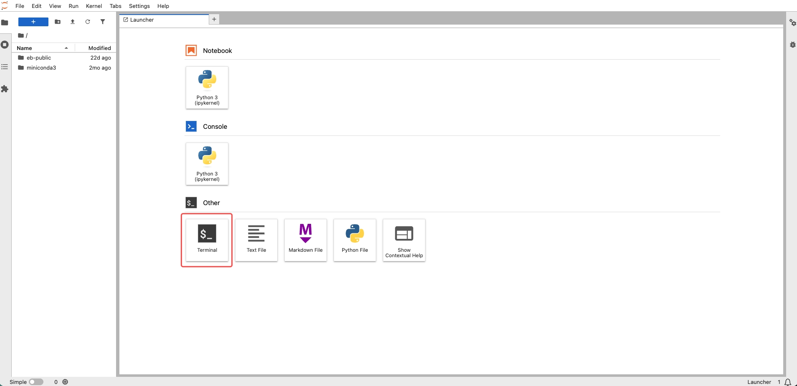Open the Terminal launcher card

[x=207, y=240]
